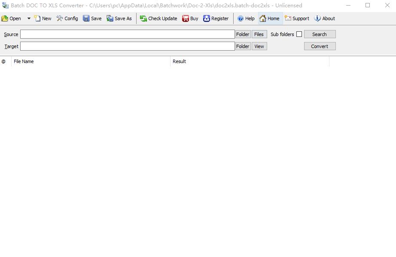This screenshot has width=396, height=257.
Task: Close the Batch DOC TO XLS Converter window
Action: coord(387,5)
